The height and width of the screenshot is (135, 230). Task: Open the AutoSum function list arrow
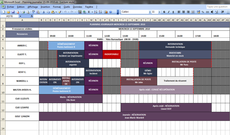(92, 12)
